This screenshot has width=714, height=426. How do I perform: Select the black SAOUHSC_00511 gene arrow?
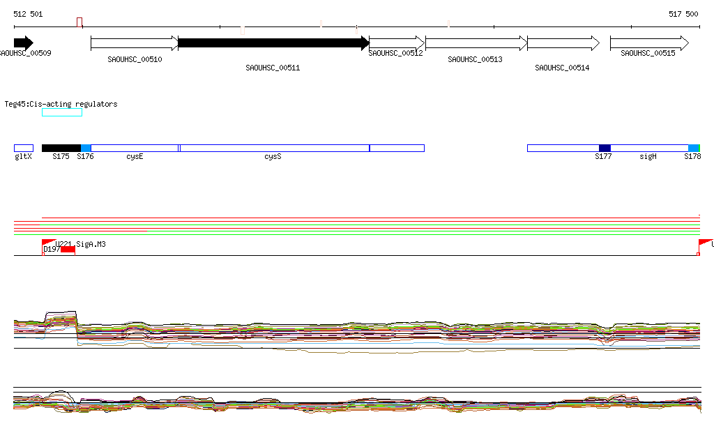tap(273, 43)
